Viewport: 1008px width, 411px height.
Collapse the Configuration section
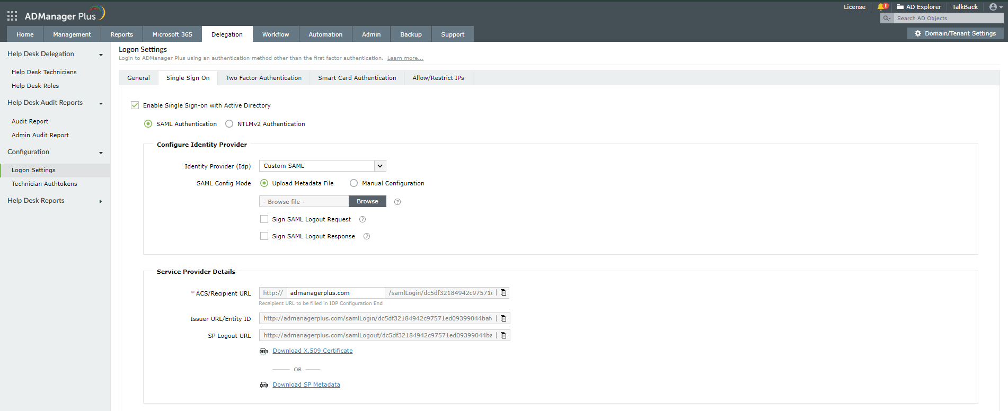pyautogui.click(x=101, y=153)
